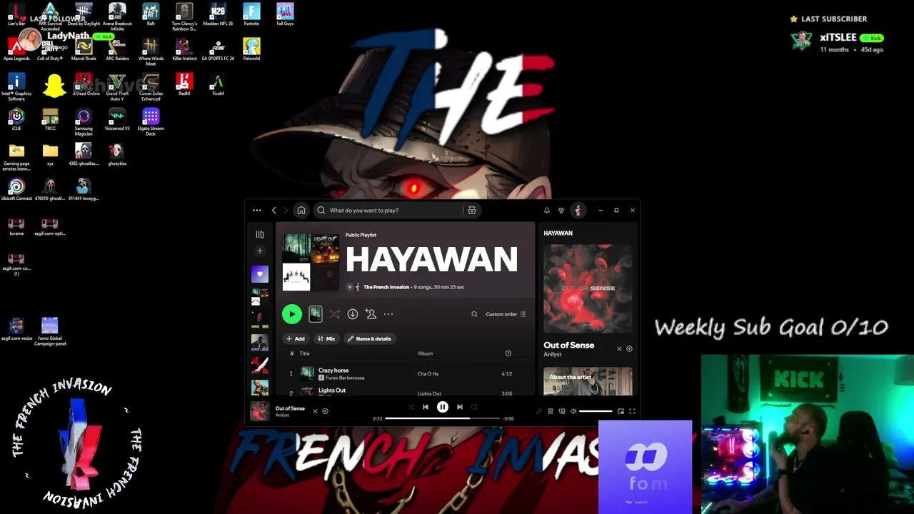The image size is (914, 514).
Task: Mute using the speaker icon
Action: tap(573, 411)
